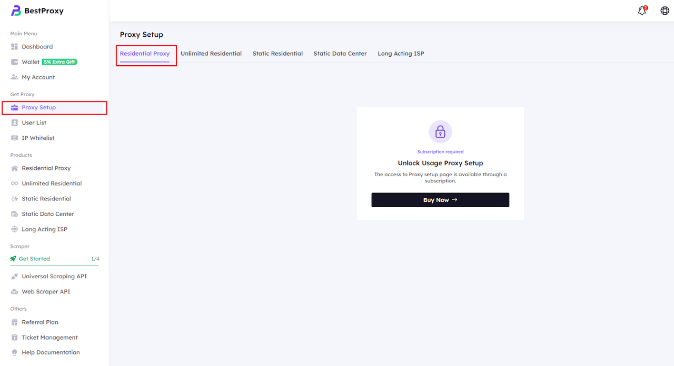Click the Dashboard icon in sidebar

(15, 47)
